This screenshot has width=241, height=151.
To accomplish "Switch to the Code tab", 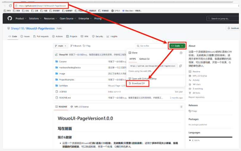I will [x=13, y=36].
